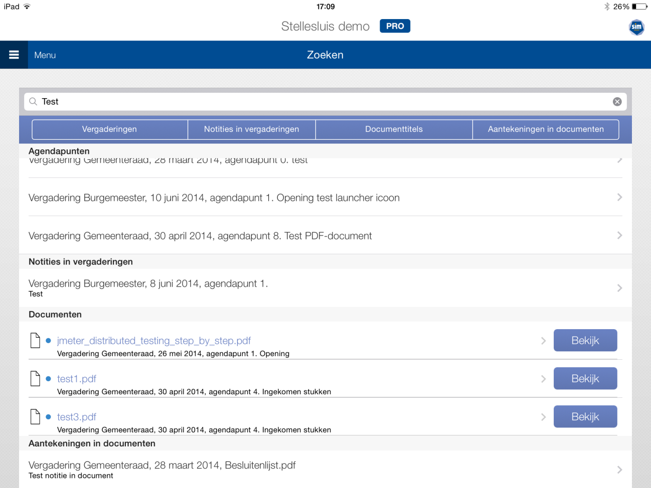Select the Aantekeningen in documenten tab
This screenshot has height=488, width=651.
pyautogui.click(x=546, y=129)
